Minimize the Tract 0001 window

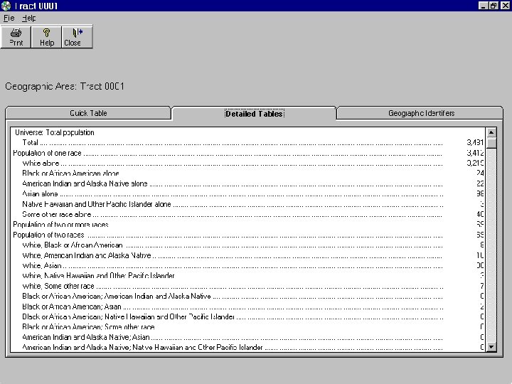tap(483, 6)
